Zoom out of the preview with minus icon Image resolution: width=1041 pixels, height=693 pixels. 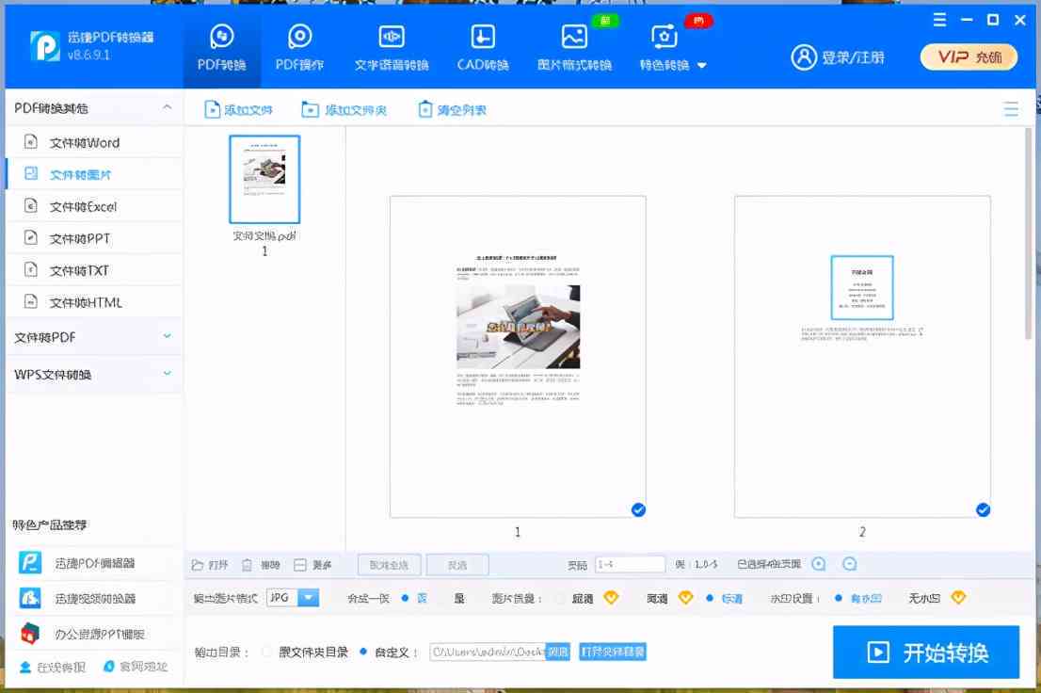(x=849, y=563)
